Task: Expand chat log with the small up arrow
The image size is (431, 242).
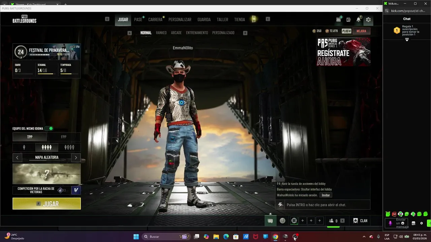Action: [270, 214]
